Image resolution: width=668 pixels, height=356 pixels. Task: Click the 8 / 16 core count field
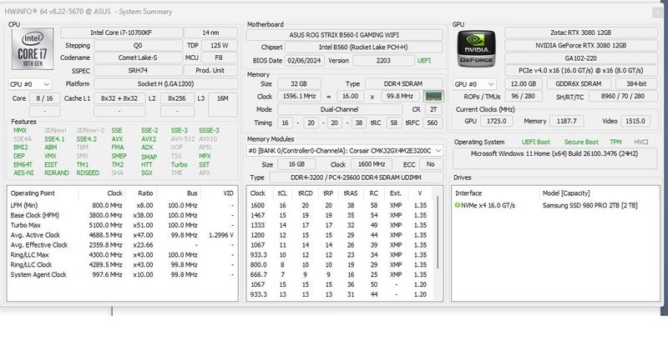pos(44,98)
